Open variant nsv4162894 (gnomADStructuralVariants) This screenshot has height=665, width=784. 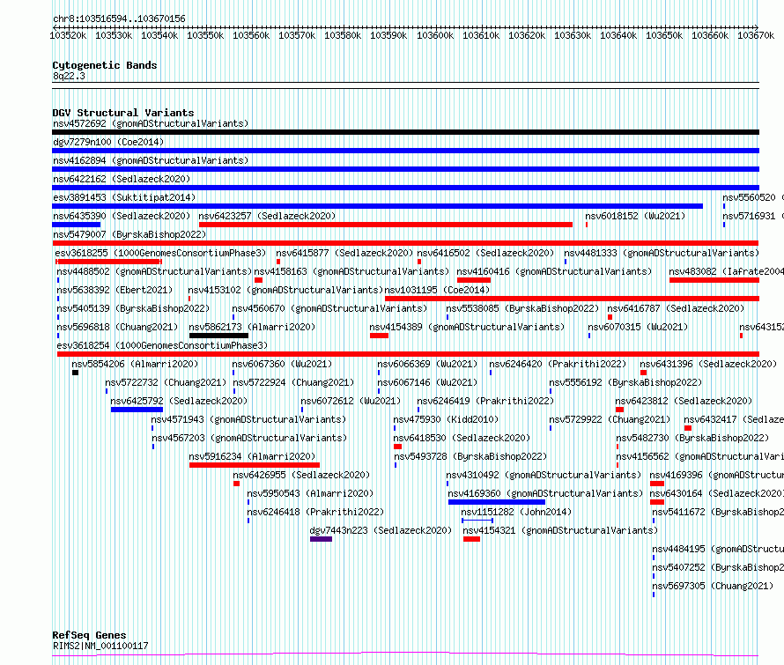coord(151,160)
